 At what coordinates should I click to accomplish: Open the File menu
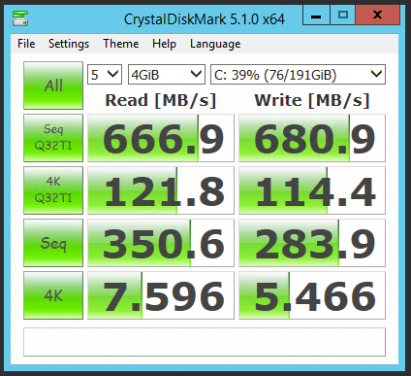tap(26, 44)
